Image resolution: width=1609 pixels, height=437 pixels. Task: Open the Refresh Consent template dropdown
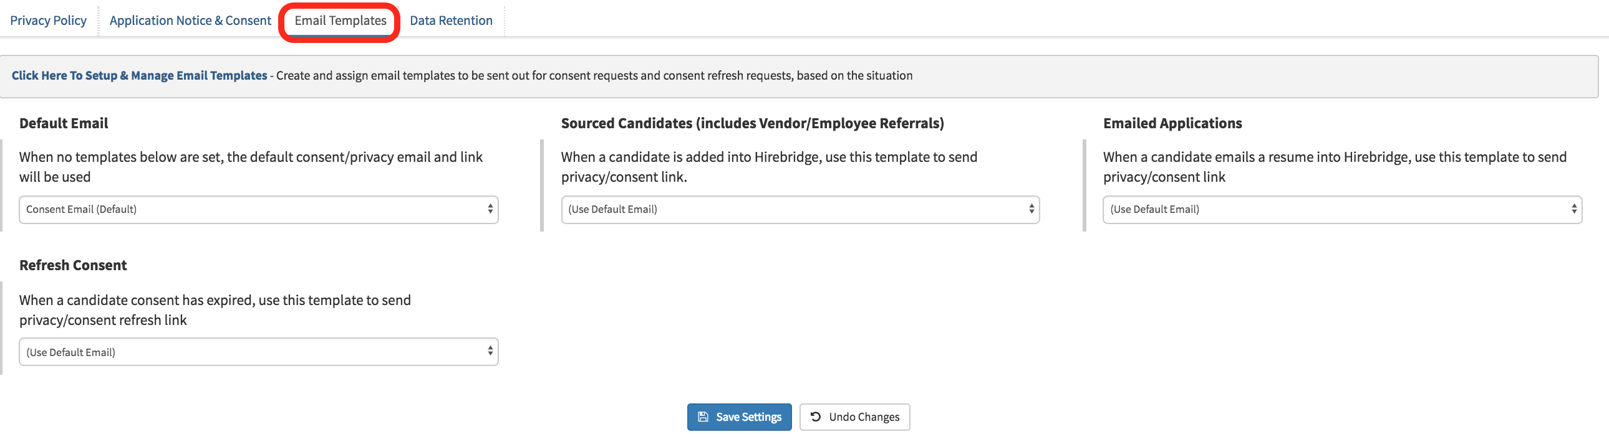pos(259,352)
